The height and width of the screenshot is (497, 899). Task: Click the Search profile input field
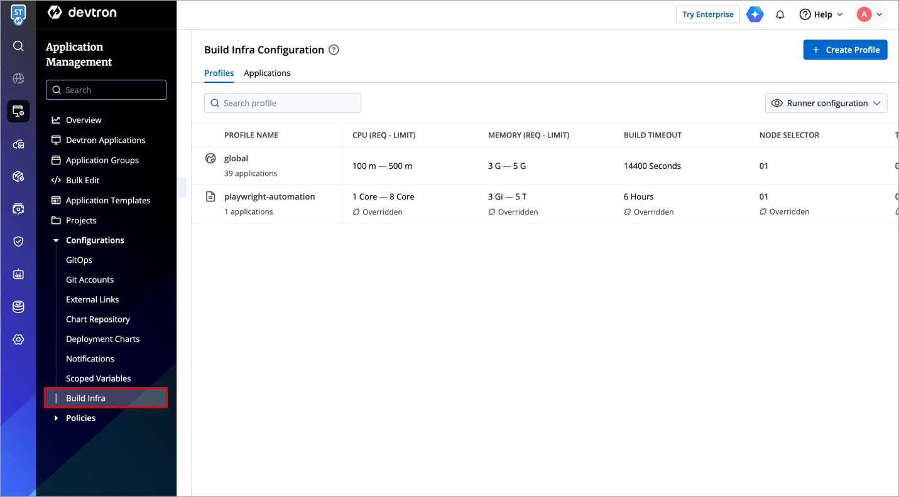coord(283,103)
